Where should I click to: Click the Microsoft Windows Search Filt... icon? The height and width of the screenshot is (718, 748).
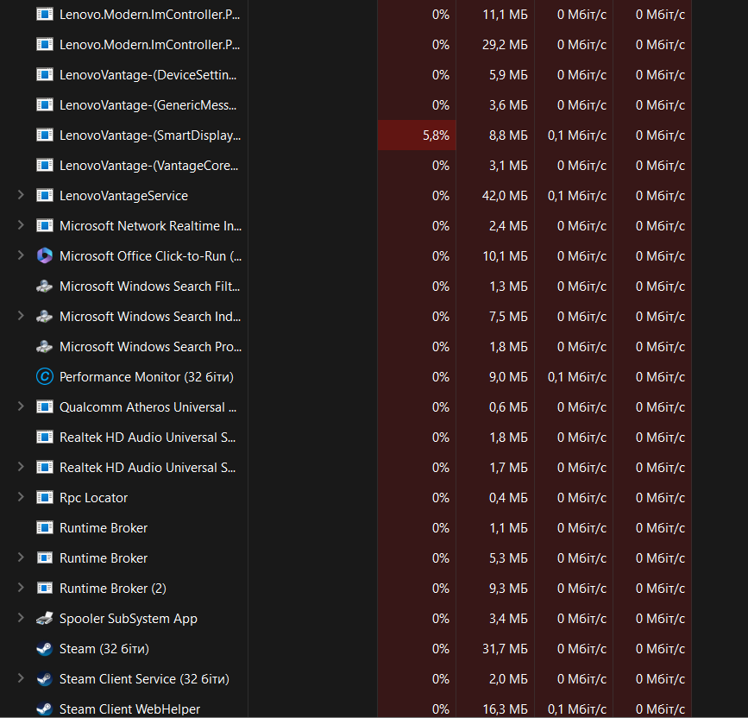point(44,287)
